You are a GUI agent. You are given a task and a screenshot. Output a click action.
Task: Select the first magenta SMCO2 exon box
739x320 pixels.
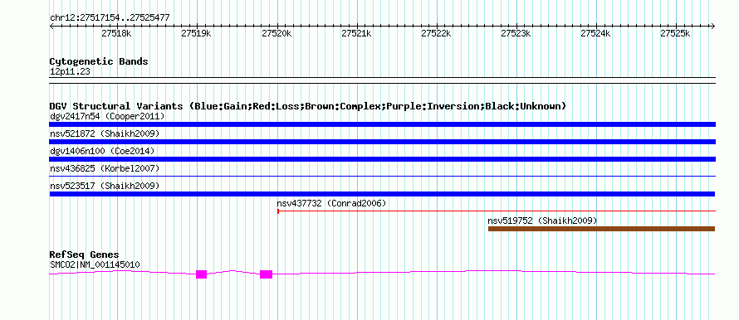point(201,274)
